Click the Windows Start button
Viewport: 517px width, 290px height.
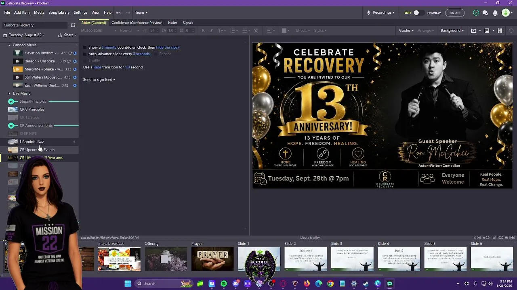(128, 284)
